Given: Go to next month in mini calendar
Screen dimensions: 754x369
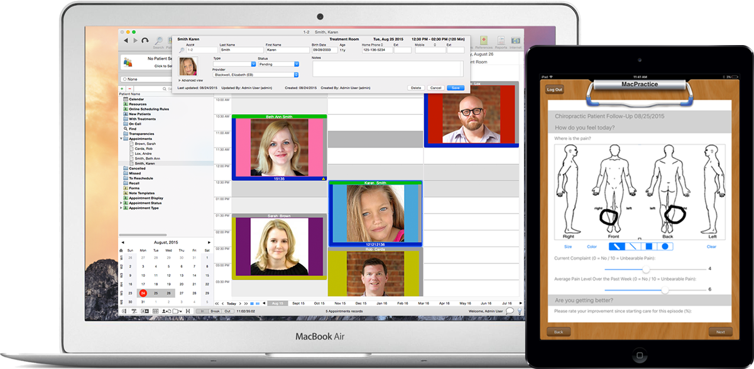Looking at the screenshot, I should tap(209, 242).
